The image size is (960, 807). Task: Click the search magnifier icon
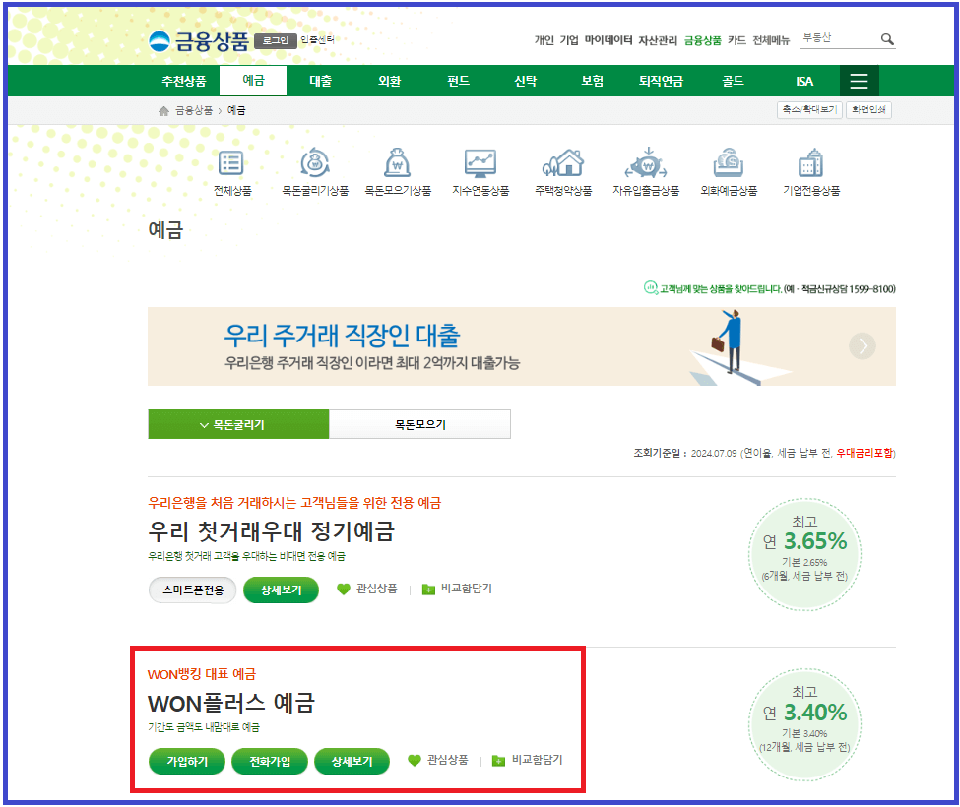(887, 39)
